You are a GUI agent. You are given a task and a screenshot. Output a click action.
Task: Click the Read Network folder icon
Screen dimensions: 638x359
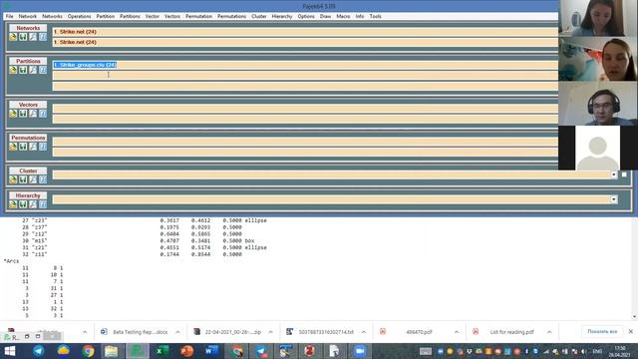click(x=13, y=37)
